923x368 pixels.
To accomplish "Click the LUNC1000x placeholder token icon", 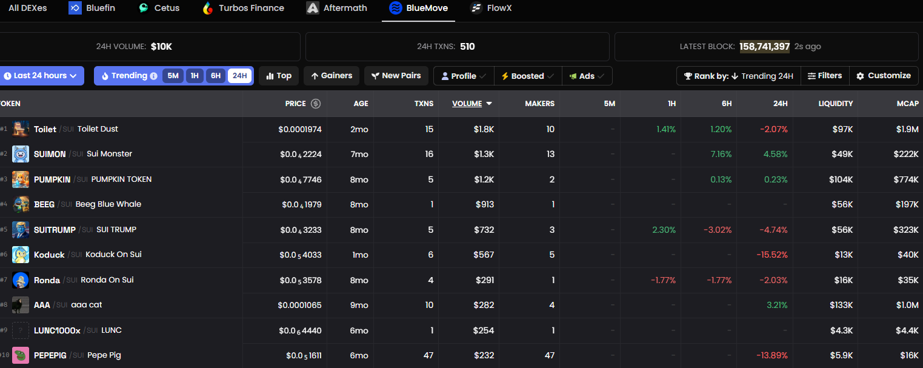I will [x=21, y=330].
